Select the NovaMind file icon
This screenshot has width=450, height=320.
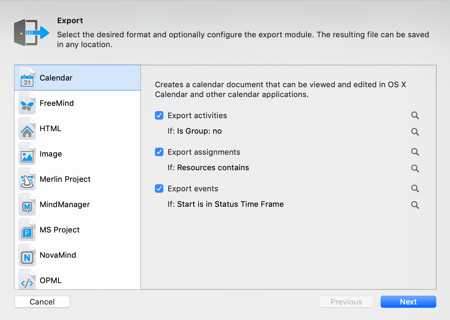(x=27, y=255)
